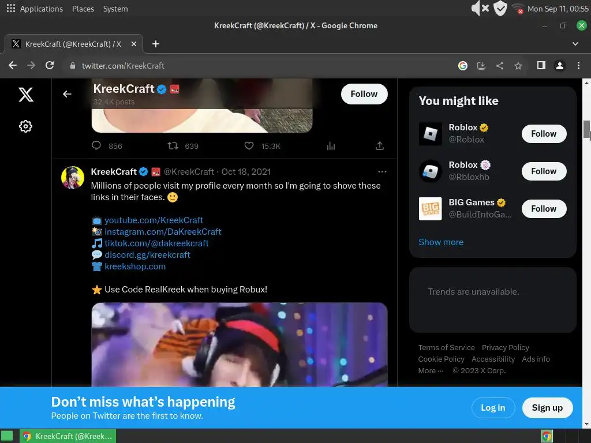Click the Chrome back navigation arrow
591x443 pixels.
pos(13,66)
